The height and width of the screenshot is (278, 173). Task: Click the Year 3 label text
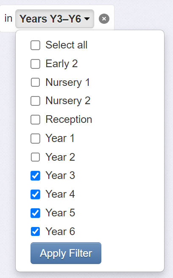pos(60,176)
